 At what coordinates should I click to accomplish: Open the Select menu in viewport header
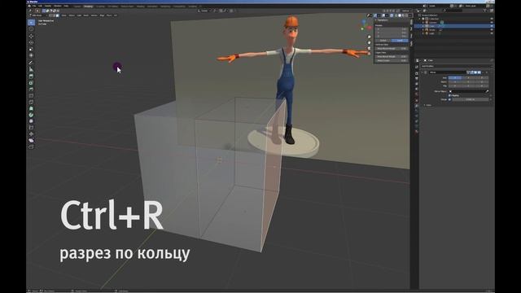tap(72, 15)
